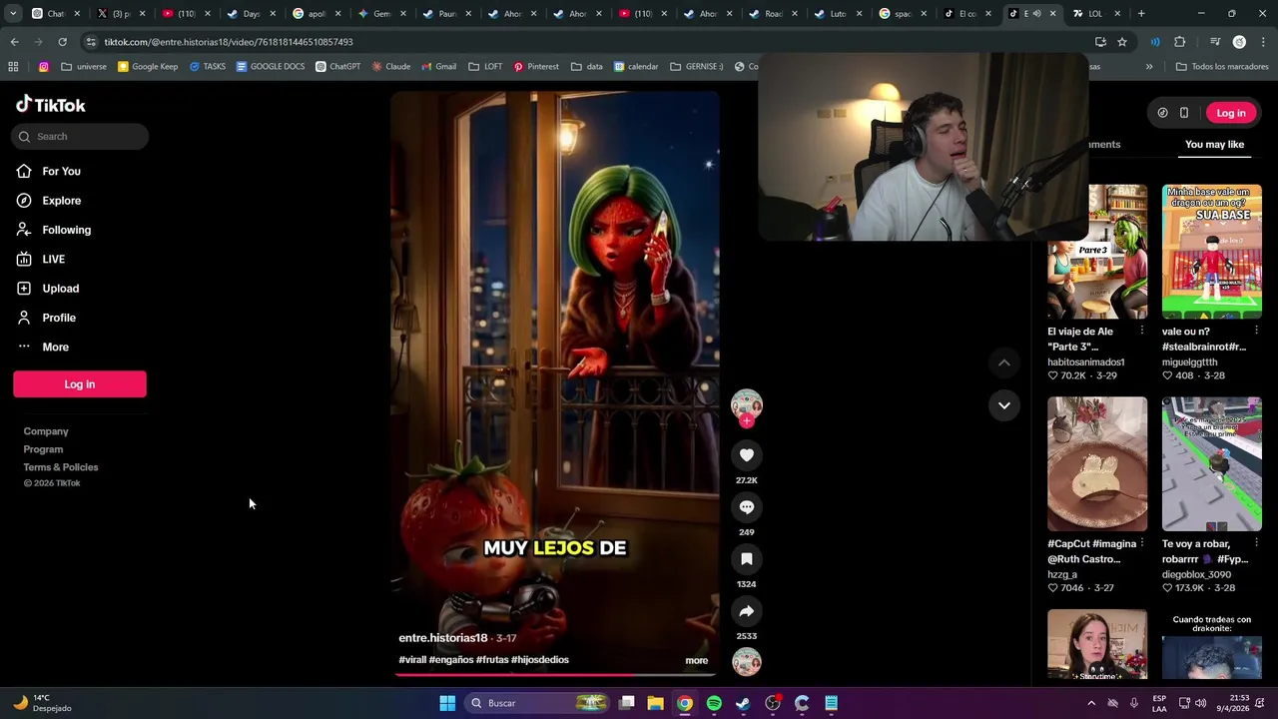Mute the playing TikTok tab speaker icon

tap(1036, 14)
